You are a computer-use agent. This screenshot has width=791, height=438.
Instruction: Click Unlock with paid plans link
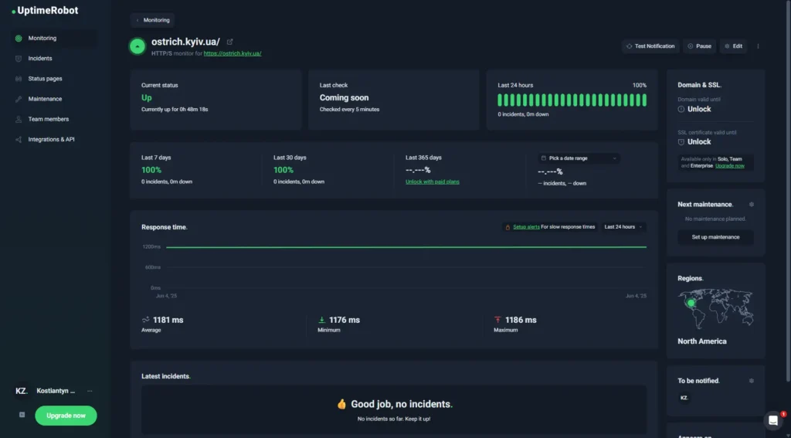tap(433, 182)
